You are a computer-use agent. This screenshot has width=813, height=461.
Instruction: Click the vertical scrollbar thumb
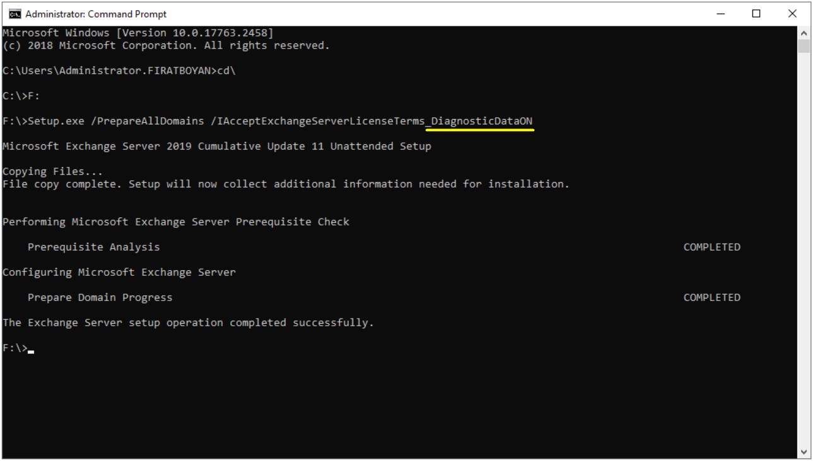coord(804,46)
